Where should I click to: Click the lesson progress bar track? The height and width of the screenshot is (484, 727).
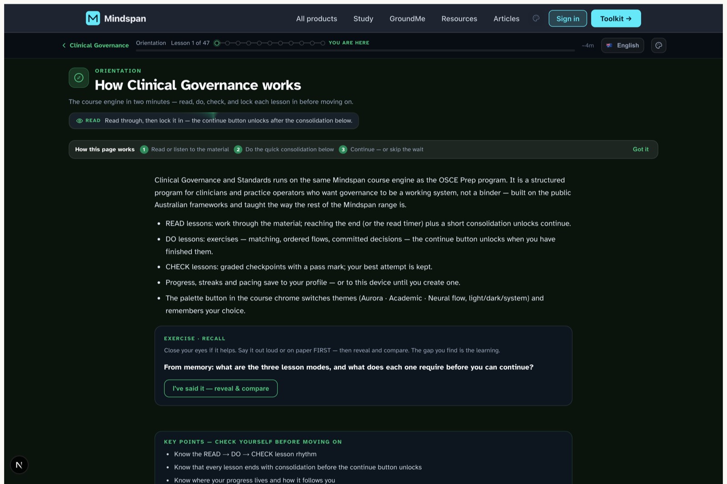click(355, 50)
